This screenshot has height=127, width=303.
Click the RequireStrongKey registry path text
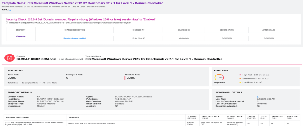[x=83, y=22]
